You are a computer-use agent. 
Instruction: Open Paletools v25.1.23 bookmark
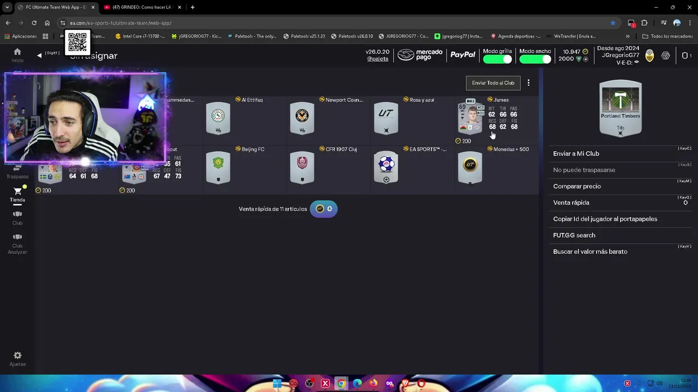click(x=304, y=36)
